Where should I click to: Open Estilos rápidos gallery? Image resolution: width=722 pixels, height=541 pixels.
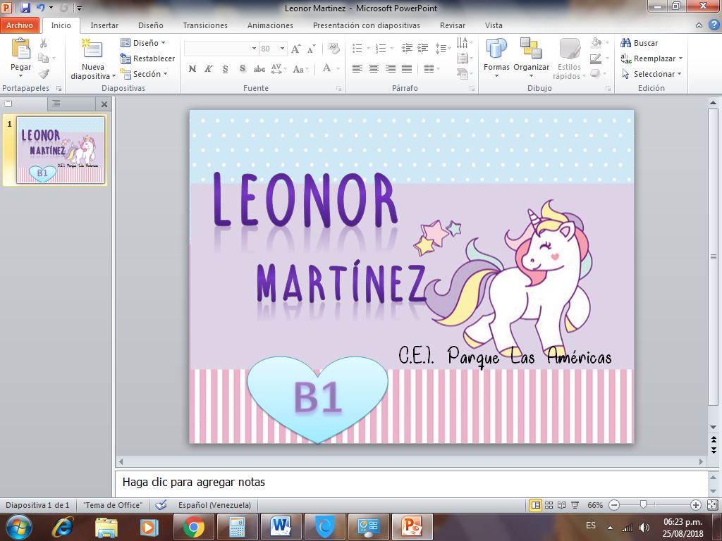570,58
